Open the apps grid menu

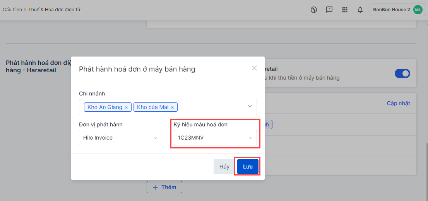point(345,10)
